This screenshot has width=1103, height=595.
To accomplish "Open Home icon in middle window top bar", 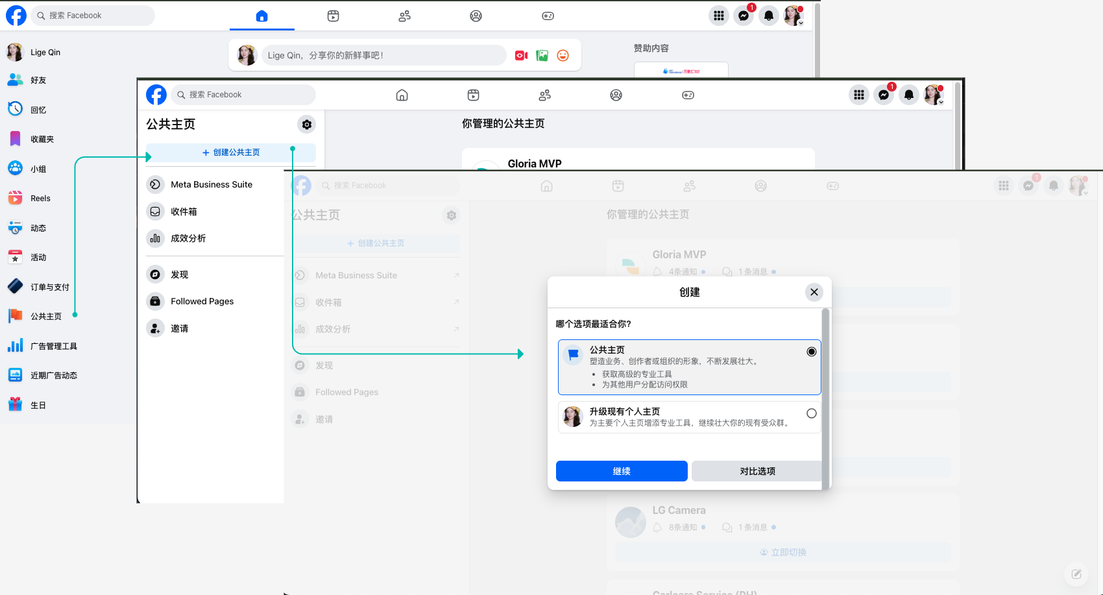I will coord(402,95).
